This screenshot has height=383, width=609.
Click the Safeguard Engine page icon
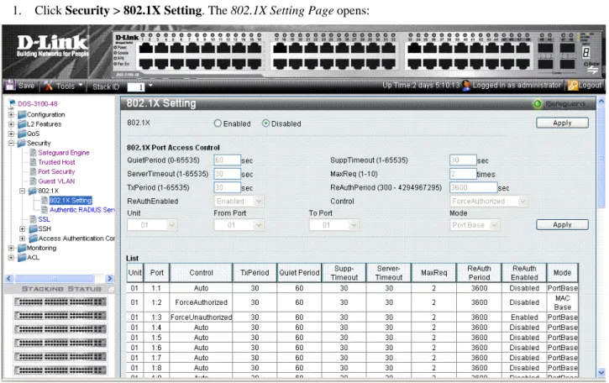tap(34, 153)
